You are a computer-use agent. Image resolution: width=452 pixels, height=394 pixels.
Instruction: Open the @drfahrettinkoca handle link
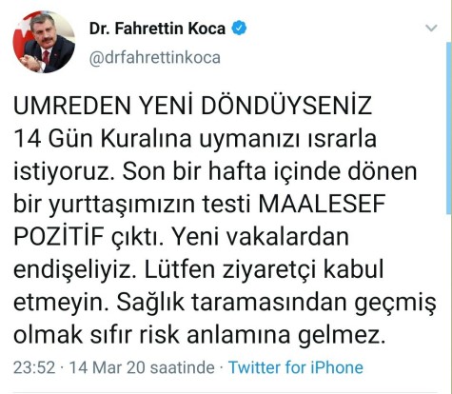pos(155,58)
